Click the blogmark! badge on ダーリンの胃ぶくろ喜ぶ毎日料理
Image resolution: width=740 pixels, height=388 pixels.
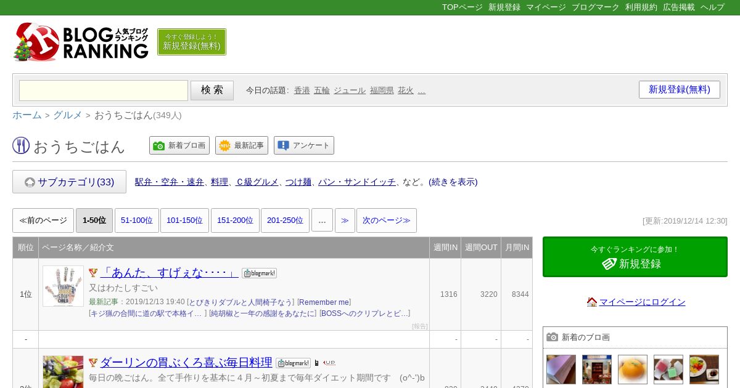(293, 363)
